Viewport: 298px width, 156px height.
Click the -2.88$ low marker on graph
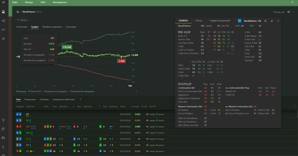(x=121, y=61)
